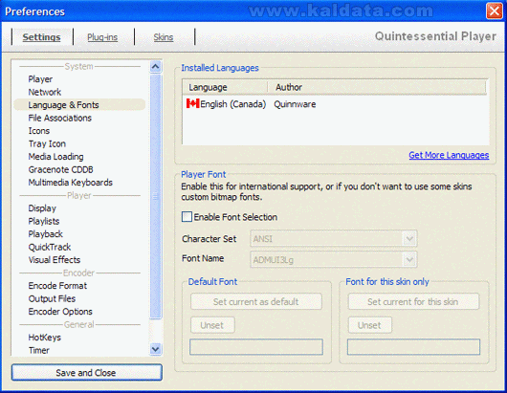The image size is (507, 393).
Task: Open the Skins tab
Action: point(164,37)
